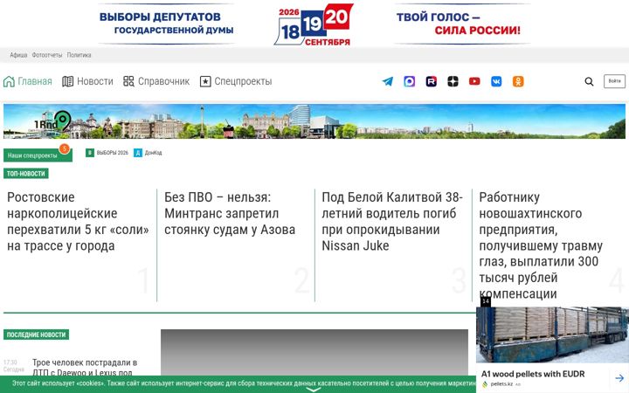Open article about Минтранс banning ships near Азов
The image size is (629, 393).
pos(230,213)
